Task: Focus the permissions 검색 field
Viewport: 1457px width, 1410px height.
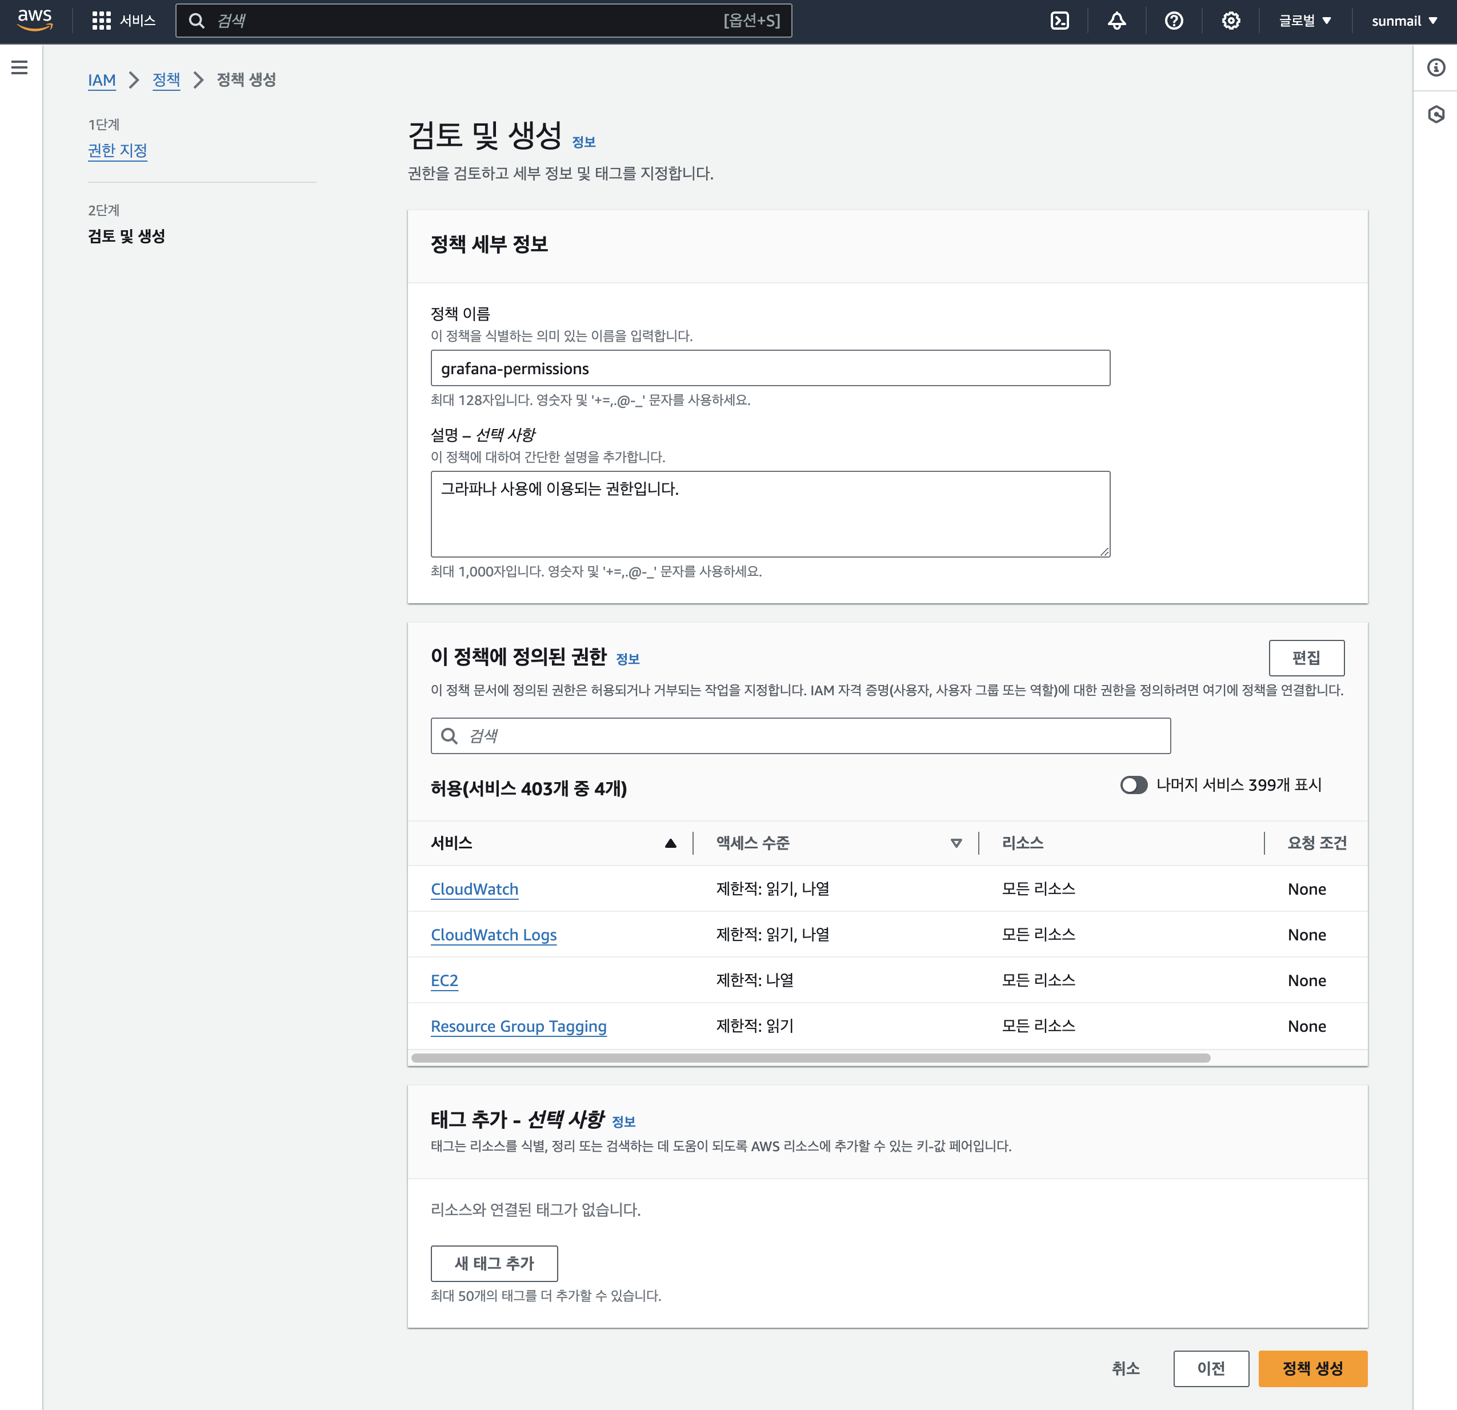Action: point(800,736)
